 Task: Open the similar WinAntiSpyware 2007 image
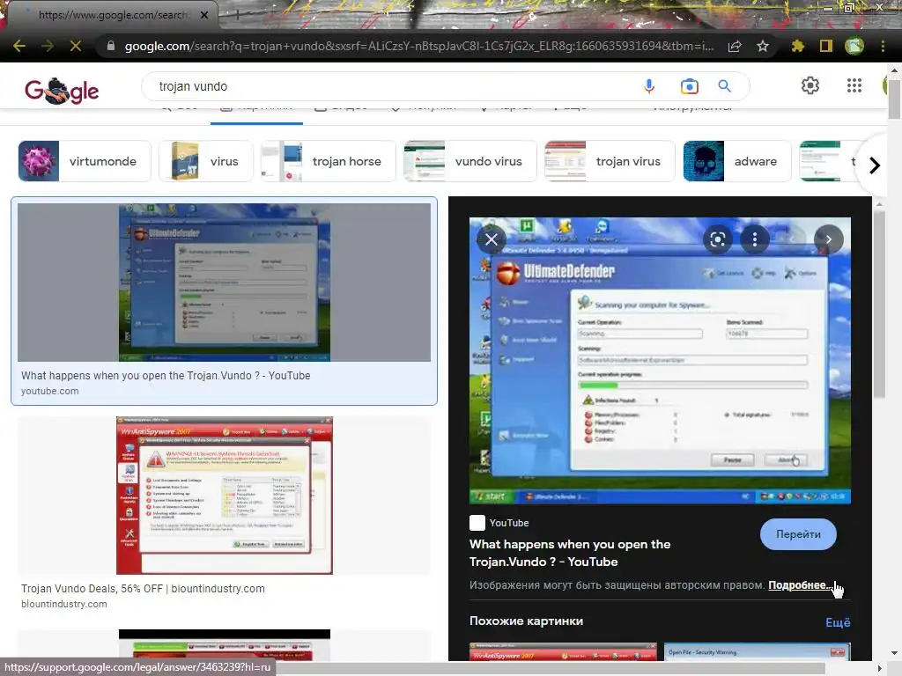tap(563, 652)
